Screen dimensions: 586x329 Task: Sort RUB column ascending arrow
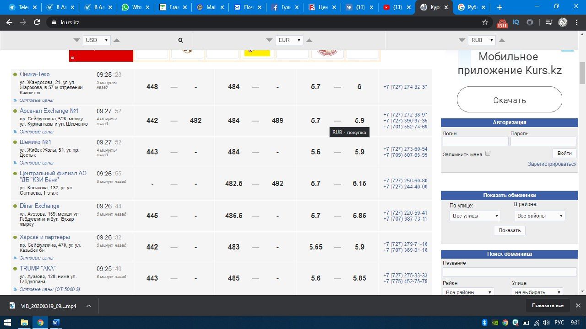(x=502, y=40)
